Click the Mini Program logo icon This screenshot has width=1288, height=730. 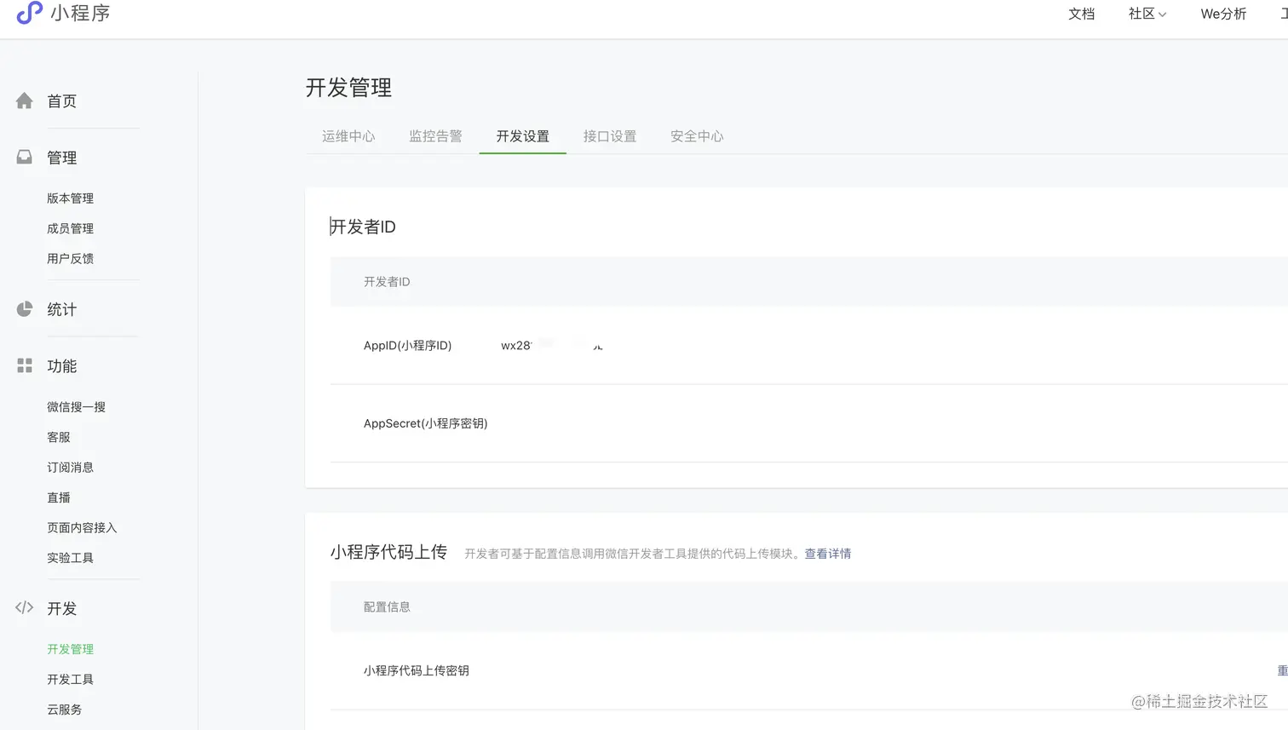pyautogui.click(x=29, y=13)
